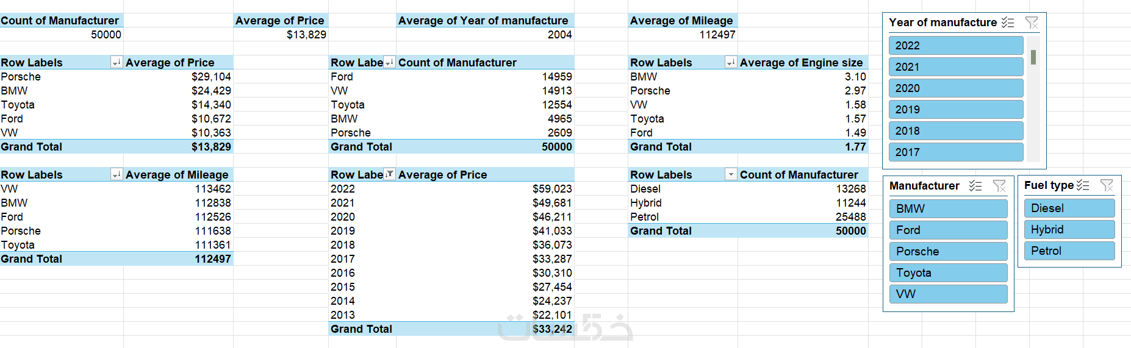Open Row Labels dropdown of Average of Price table
This screenshot has height=348, width=1131.
coord(117,62)
